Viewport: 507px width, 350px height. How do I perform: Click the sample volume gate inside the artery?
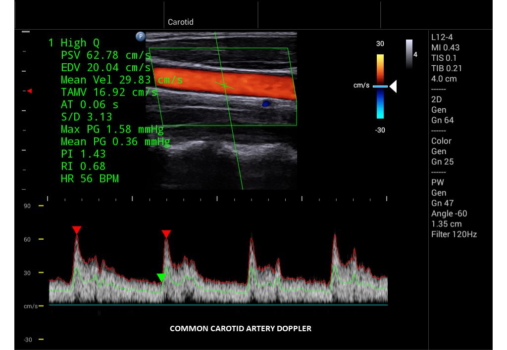tap(225, 86)
